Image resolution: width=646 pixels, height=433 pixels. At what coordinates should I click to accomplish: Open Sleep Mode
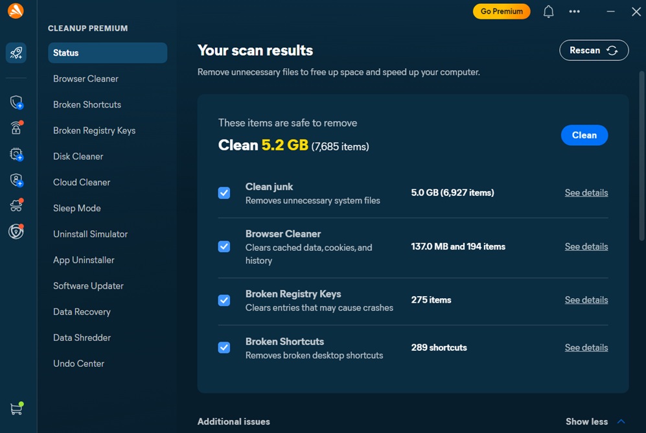[x=77, y=209]
